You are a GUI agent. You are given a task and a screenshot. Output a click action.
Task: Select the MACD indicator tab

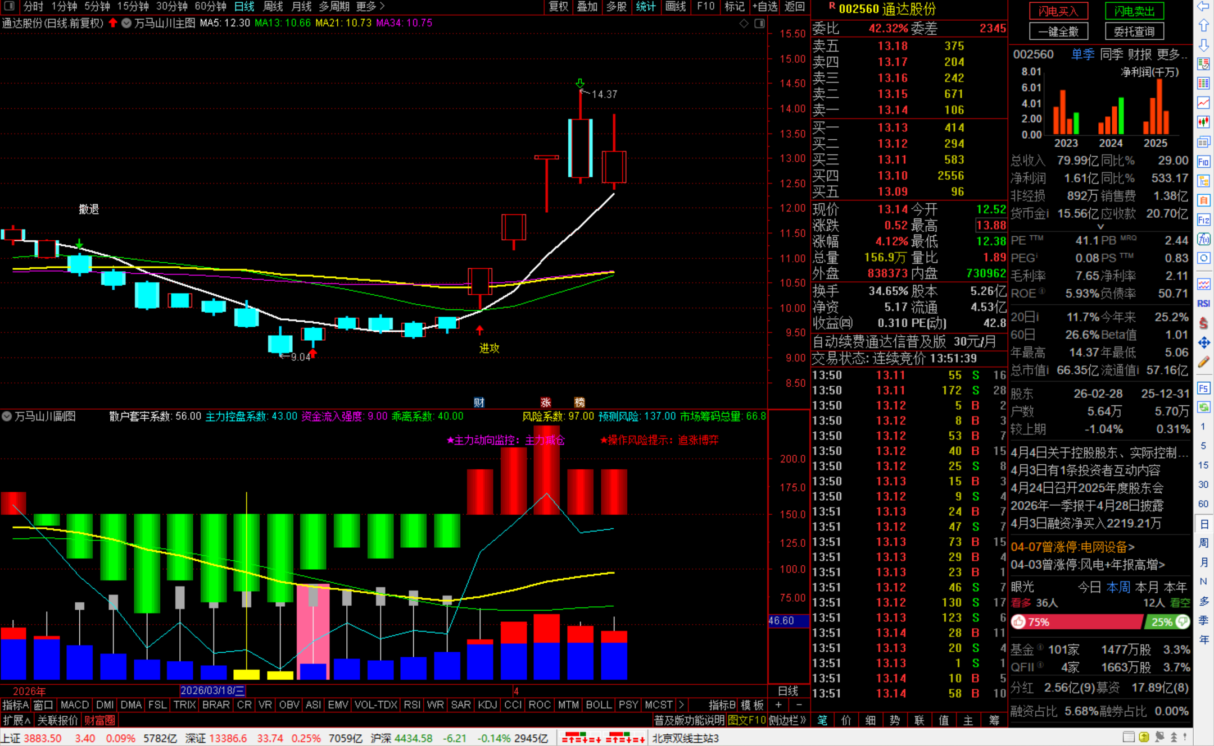click(74, 704)
